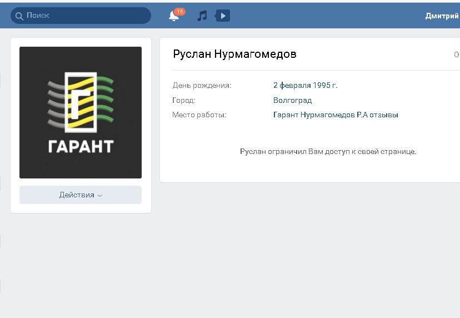Open the Гарант Нурмагомедов Р.А отзывы workplace link
The width and height of the screenshot is (460, 318).
tap(336, 115)
